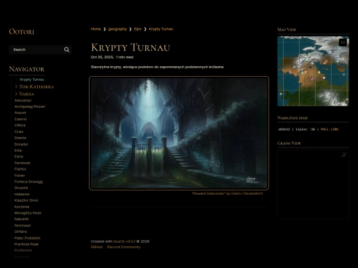Click the Krypty Turnau page title

(x=131, y=48)
